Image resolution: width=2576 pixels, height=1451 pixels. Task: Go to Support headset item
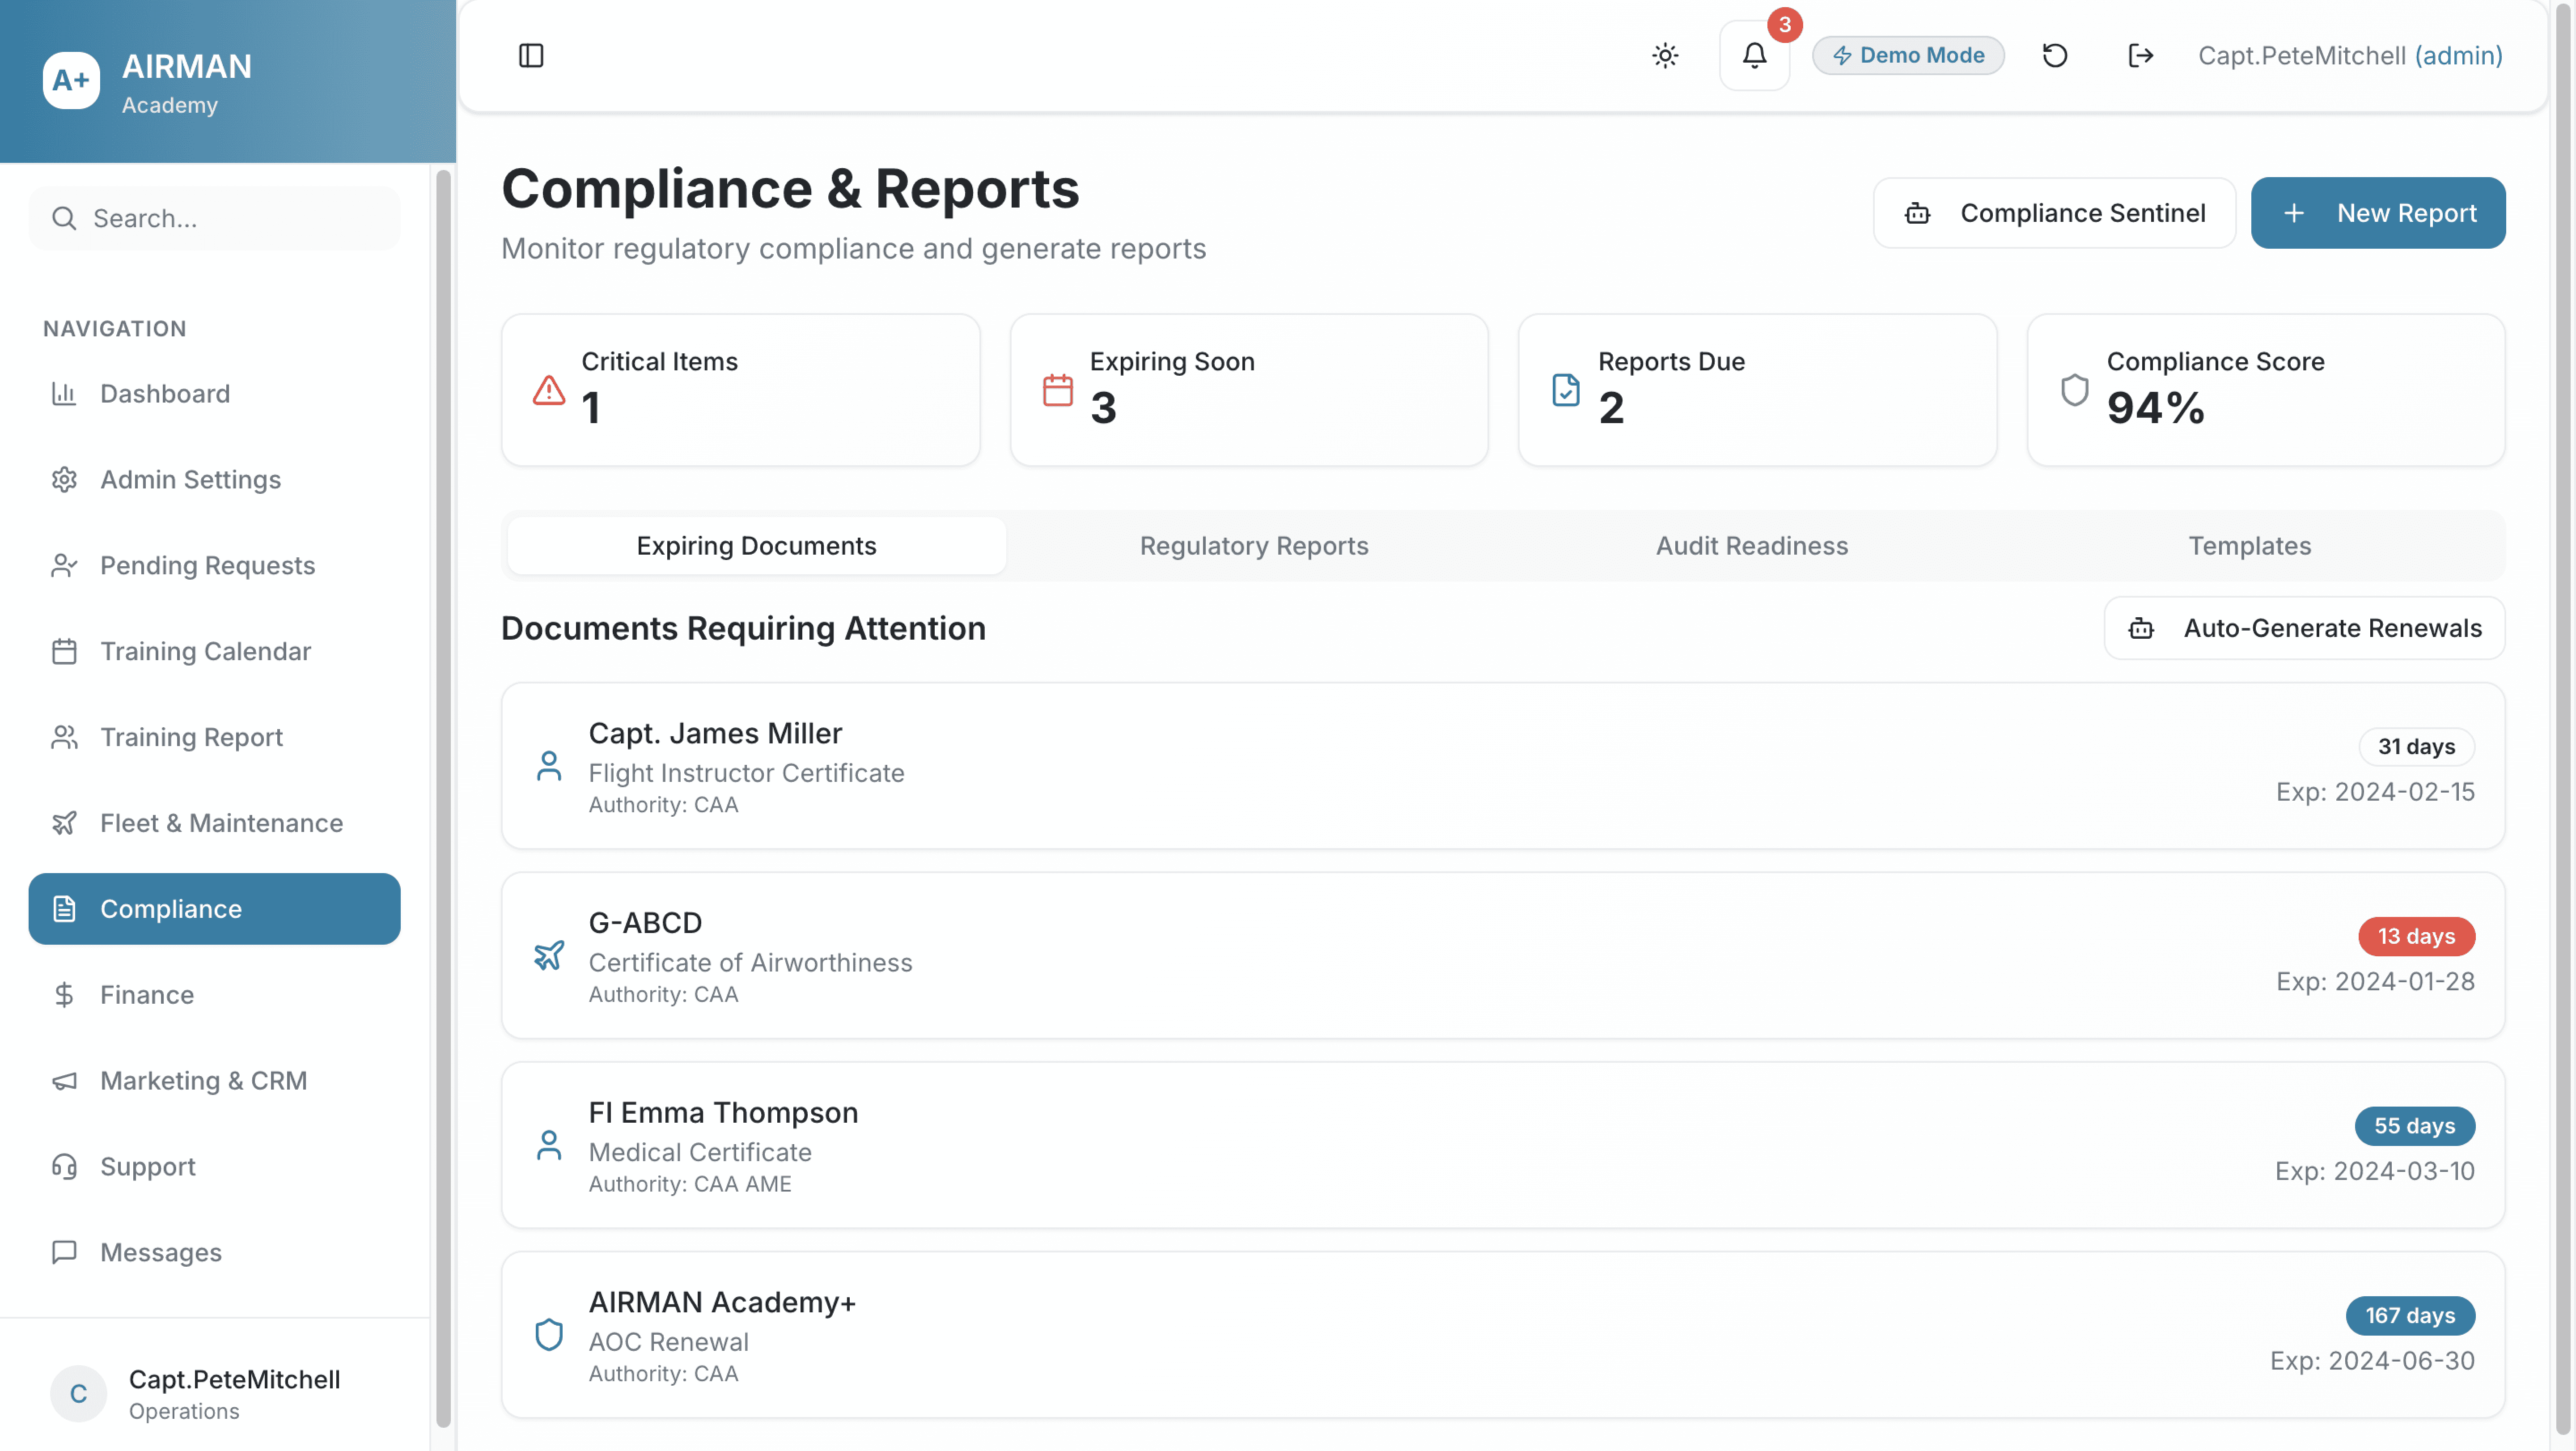point(147,1166)
